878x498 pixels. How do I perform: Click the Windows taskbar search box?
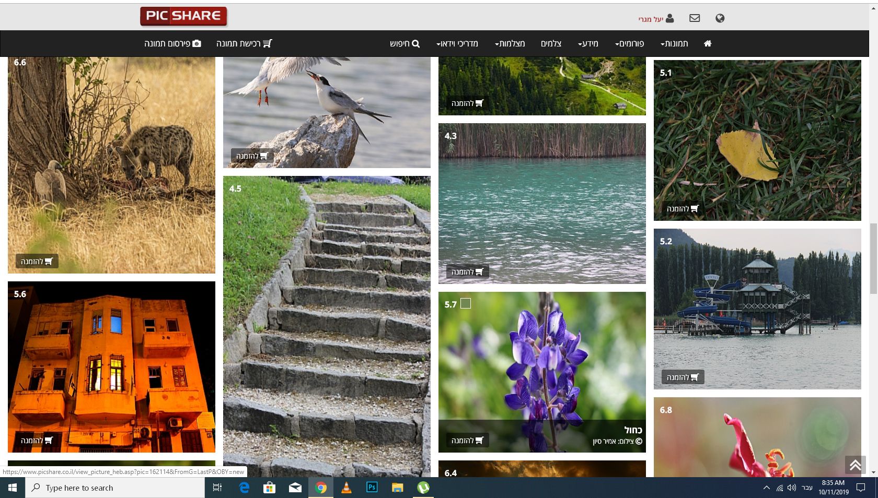click(x=115, y=488)
